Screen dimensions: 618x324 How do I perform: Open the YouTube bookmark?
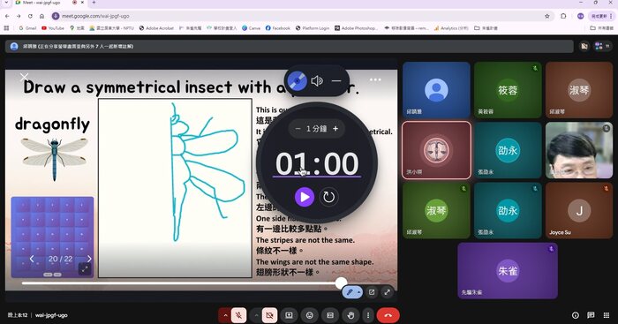53,28
